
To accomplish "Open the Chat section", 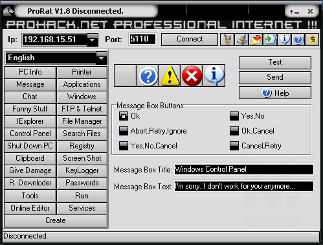I will click(x=30, y=97).
